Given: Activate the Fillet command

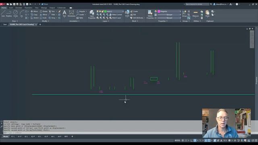Looking at the screenshot, I should (x=52, y=14).
